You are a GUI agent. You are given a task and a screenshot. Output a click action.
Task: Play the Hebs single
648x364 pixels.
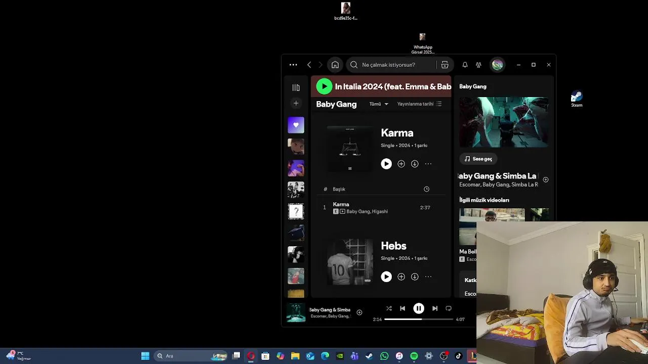pyautogui.click(x=386, y=277)
